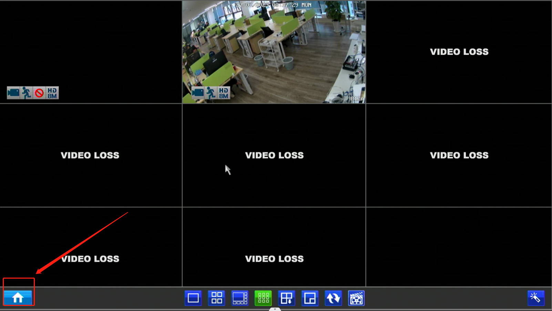The height and width of the screenshot is (311, 552).
Task: Open video playback film reel icon
Action: click(x=356, y=298)
